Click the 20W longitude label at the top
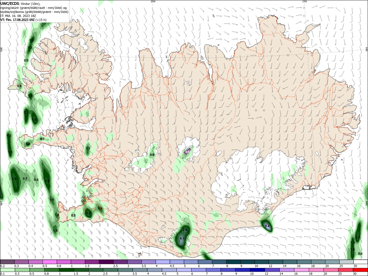Viewport: 368px width, 276px height. click(153, 1)
